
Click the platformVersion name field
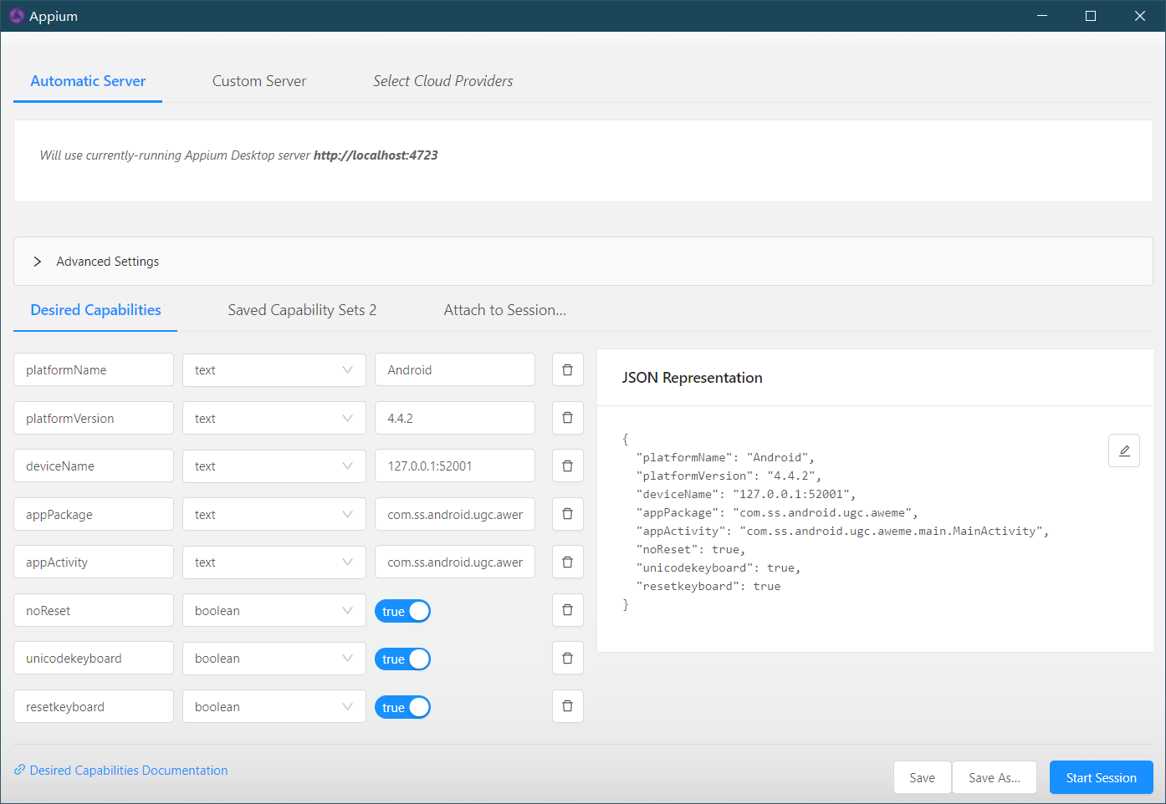[94, 418]
